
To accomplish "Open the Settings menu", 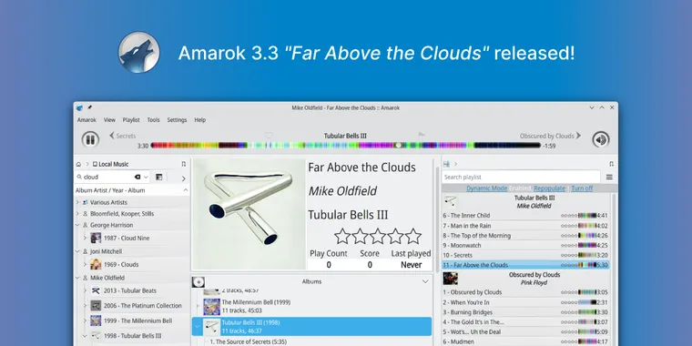I will (177, 120).
